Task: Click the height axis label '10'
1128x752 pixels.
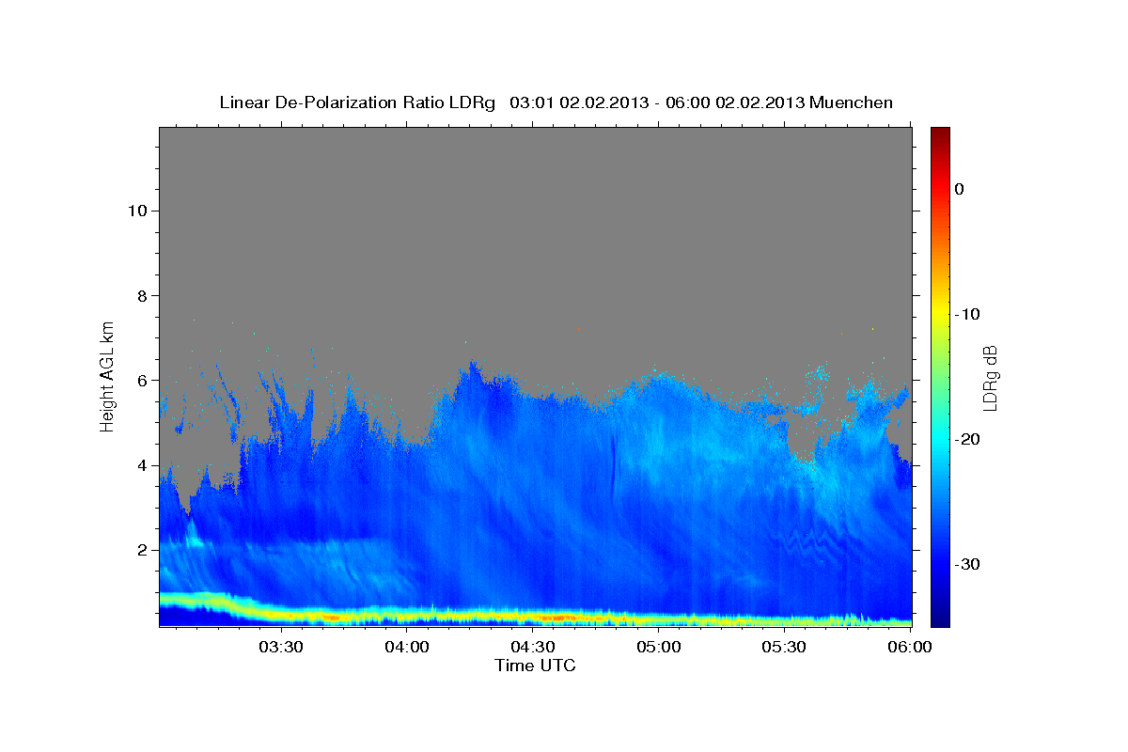Action: pyautogui.click(x=136, y=211)
